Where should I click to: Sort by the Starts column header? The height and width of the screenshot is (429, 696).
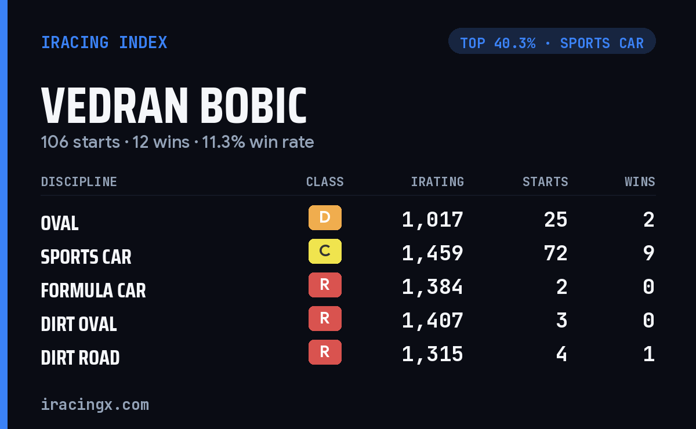click(x=545, y=182)
